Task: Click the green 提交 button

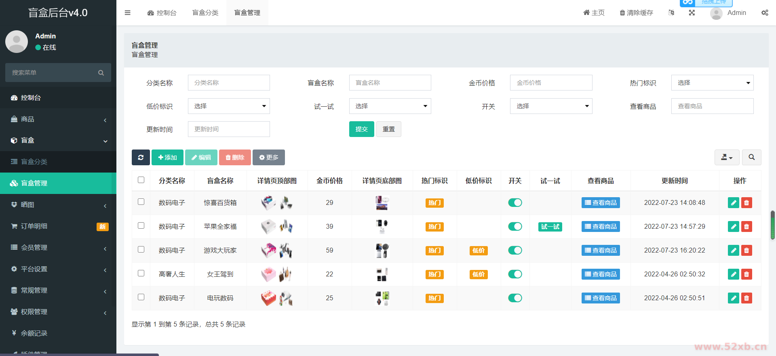Action: pos(361,129)
